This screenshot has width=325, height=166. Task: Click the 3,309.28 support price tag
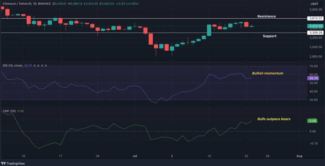pos(315,33)
